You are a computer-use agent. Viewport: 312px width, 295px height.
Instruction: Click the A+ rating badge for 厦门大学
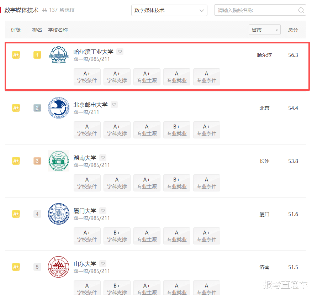tap(16, 214)
